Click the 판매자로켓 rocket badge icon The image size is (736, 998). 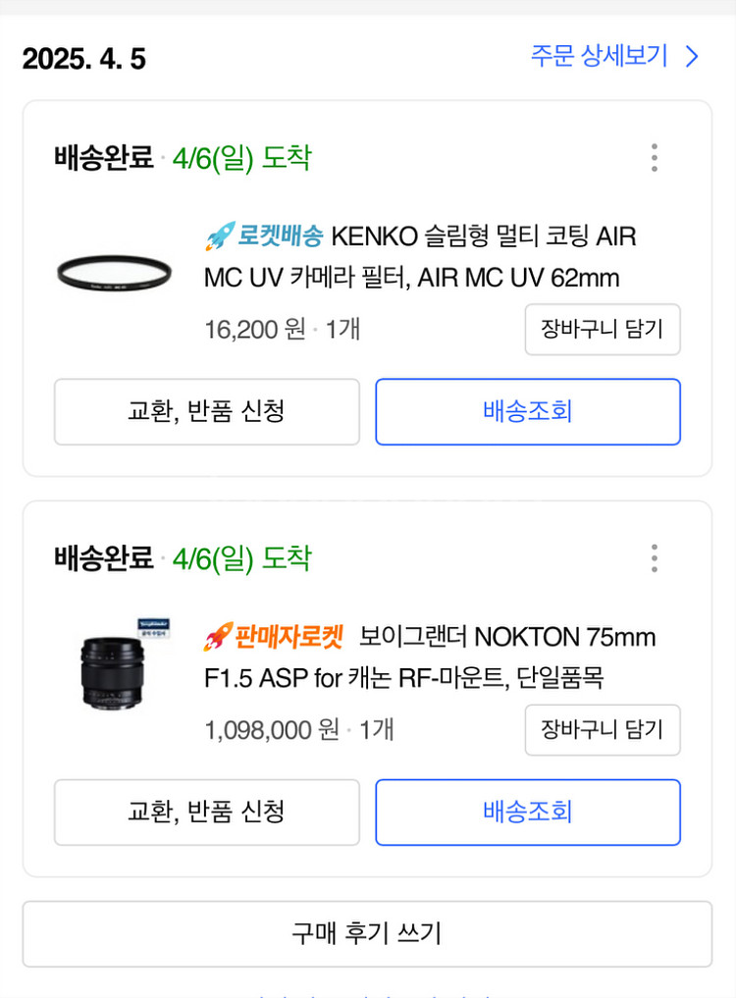pos(217,638)
